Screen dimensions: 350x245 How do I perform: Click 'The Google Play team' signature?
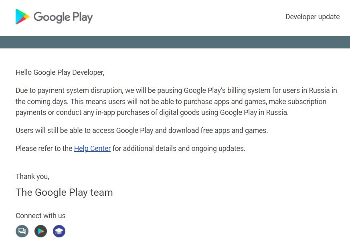(x=64, y=193)
